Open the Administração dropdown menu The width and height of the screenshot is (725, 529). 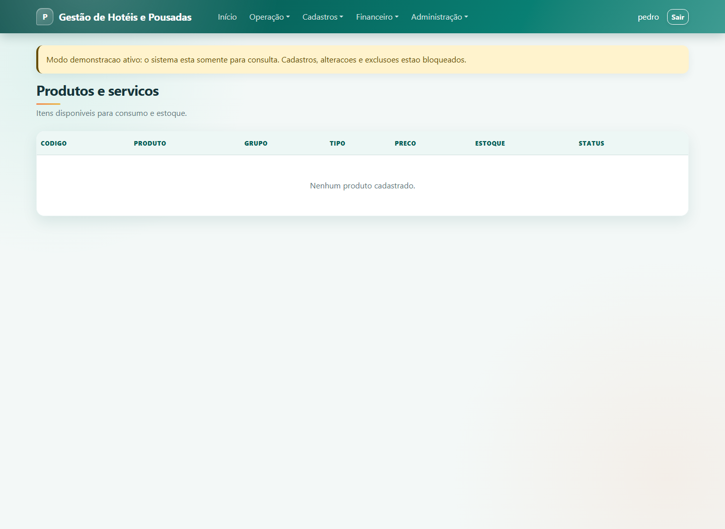click(440, 17)
